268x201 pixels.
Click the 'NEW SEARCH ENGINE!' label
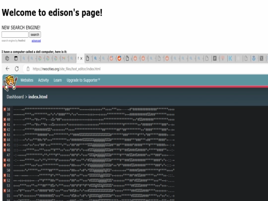tap(21, 27)
